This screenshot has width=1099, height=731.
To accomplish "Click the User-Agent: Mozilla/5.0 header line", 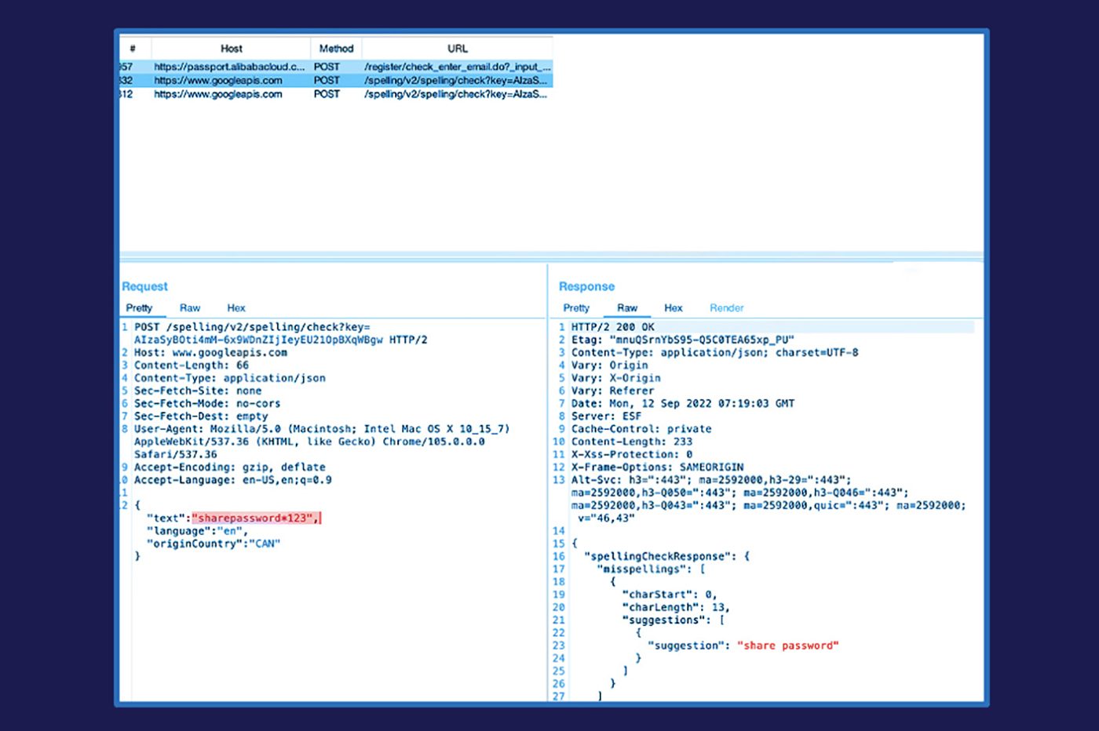I will point(322,442).
